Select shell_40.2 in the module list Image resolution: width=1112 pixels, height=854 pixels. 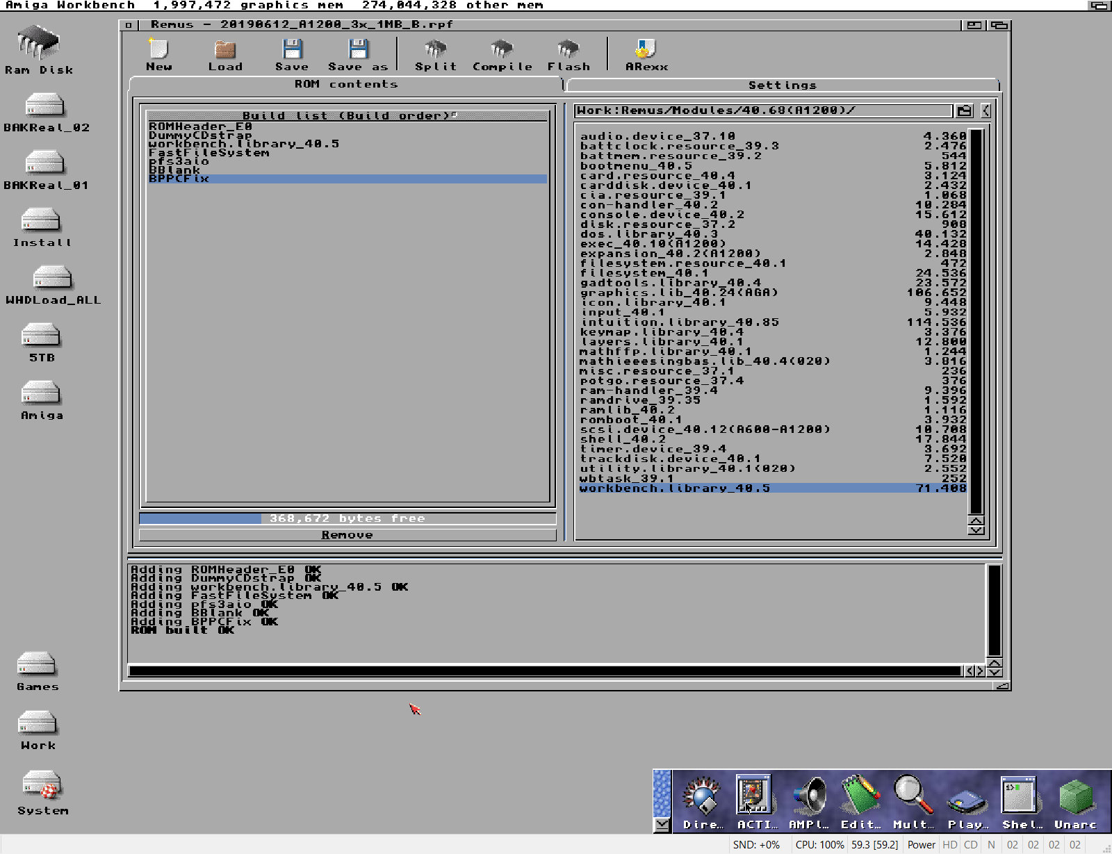773,439
